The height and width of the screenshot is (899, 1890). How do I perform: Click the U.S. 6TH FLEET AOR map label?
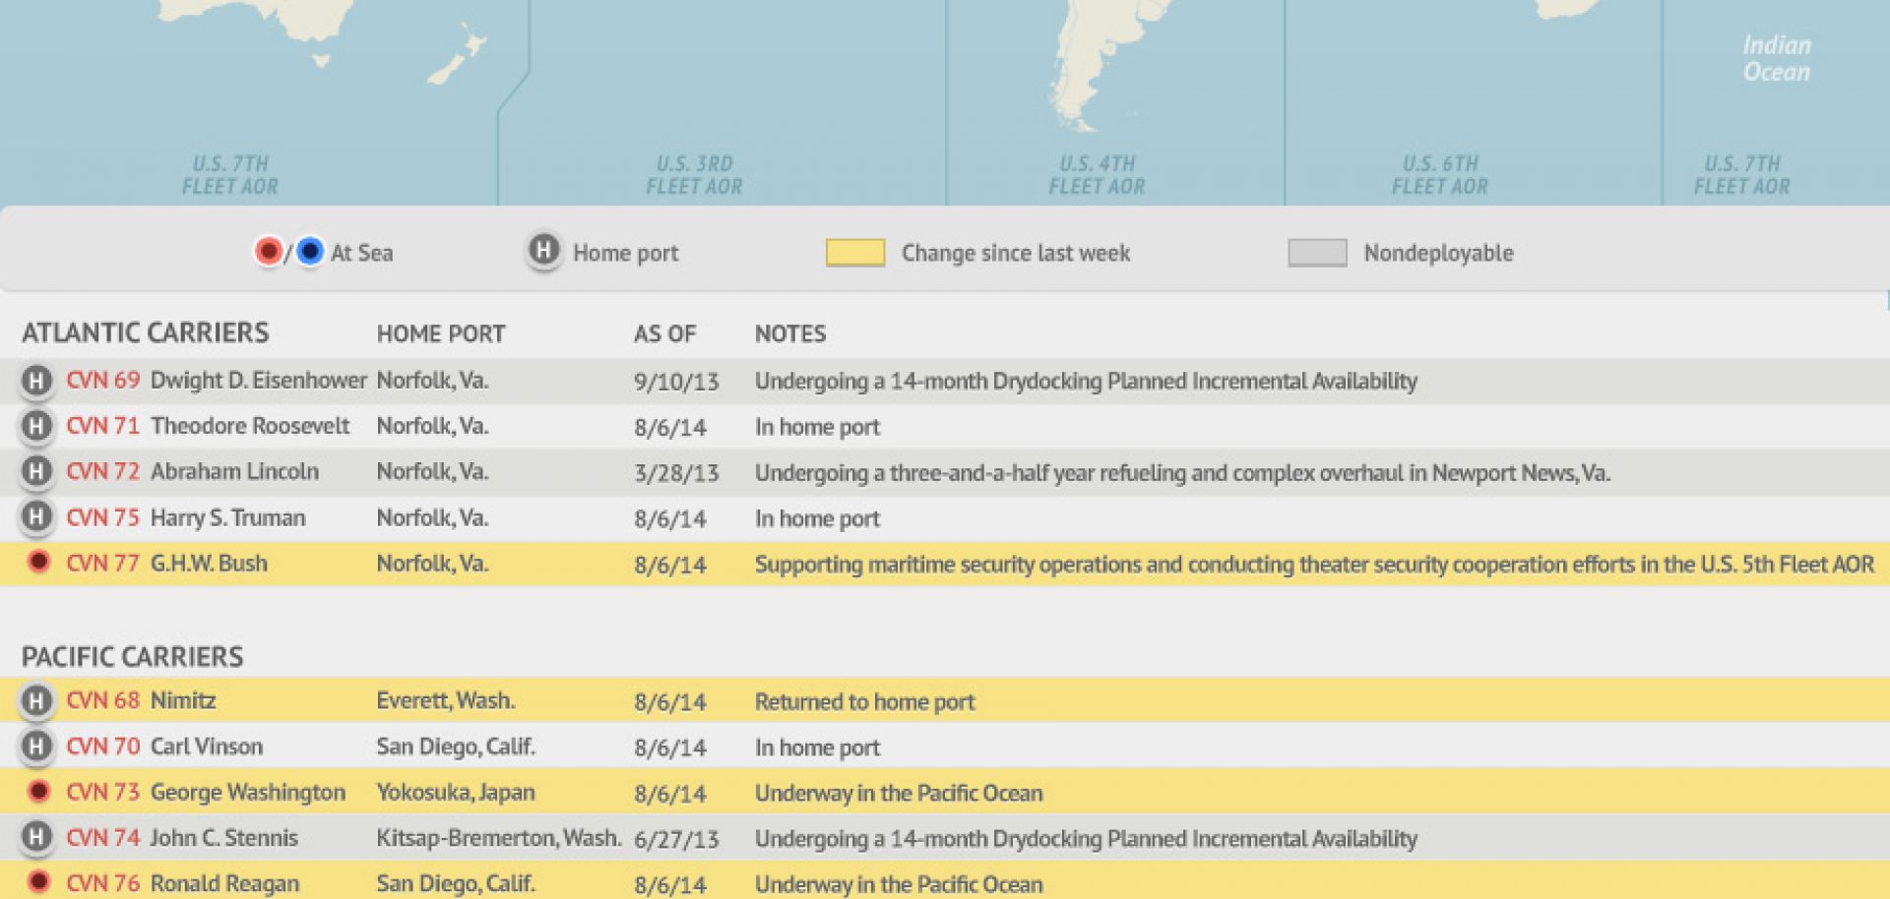(1439, 175)
